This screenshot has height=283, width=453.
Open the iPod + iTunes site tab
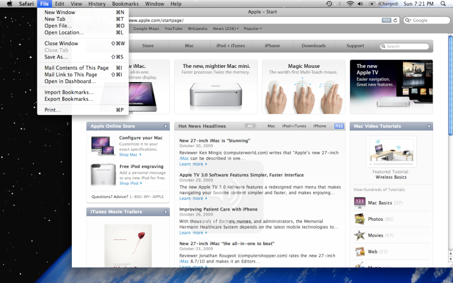pyautogui.click(x=230, y=46)
